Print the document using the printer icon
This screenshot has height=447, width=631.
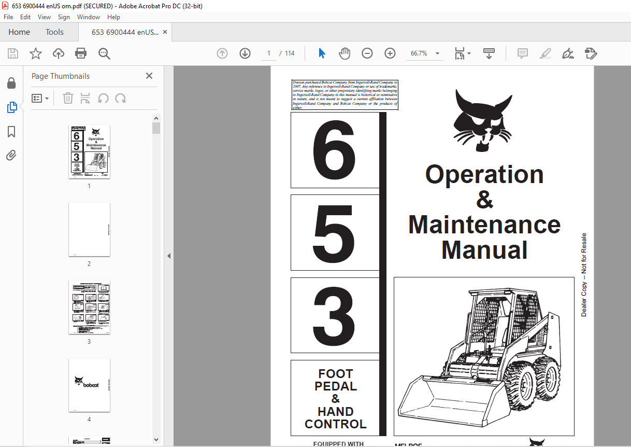(81, 53)
